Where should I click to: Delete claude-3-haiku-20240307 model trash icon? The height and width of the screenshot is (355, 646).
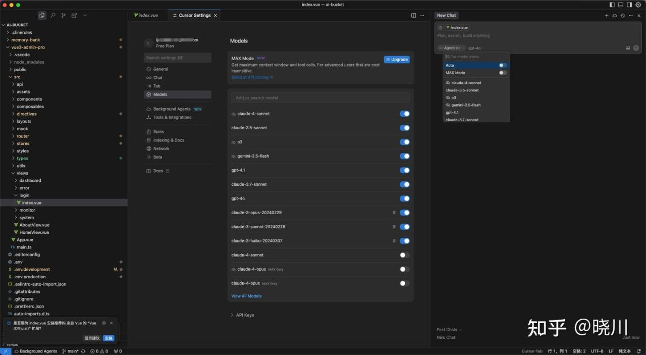point(394,241)
